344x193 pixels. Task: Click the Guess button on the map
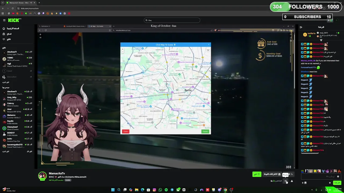click(205, 131)
